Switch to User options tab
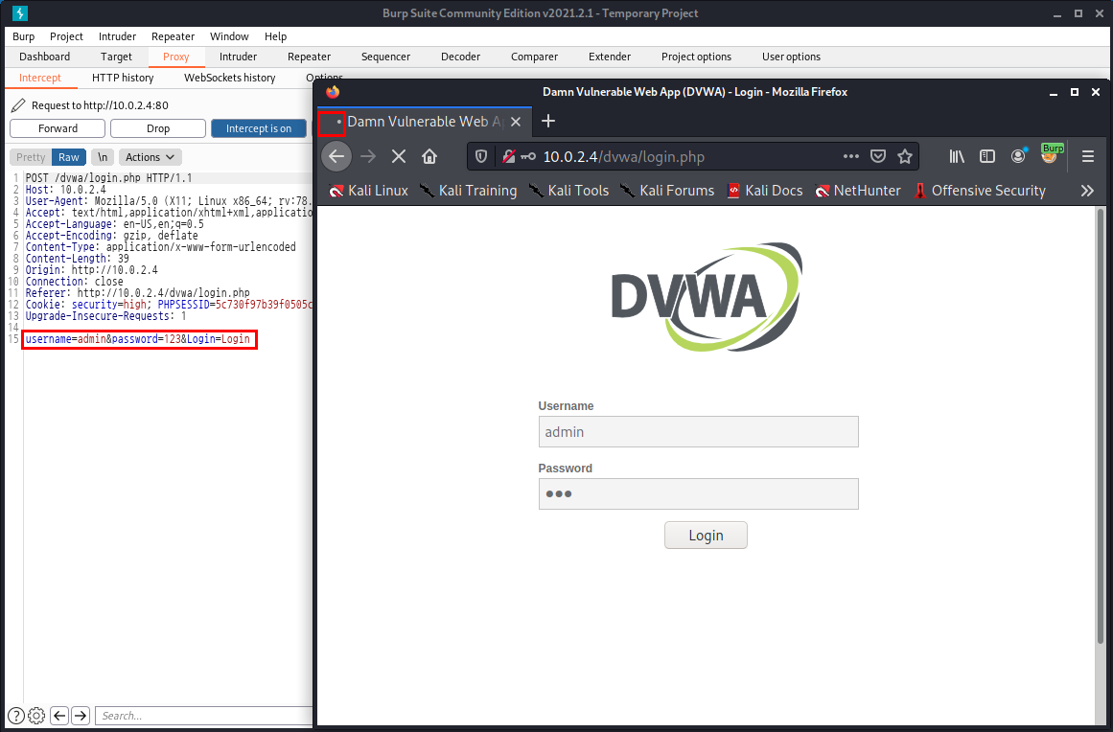Viewport: 1113px width, 732px height. 792,57
